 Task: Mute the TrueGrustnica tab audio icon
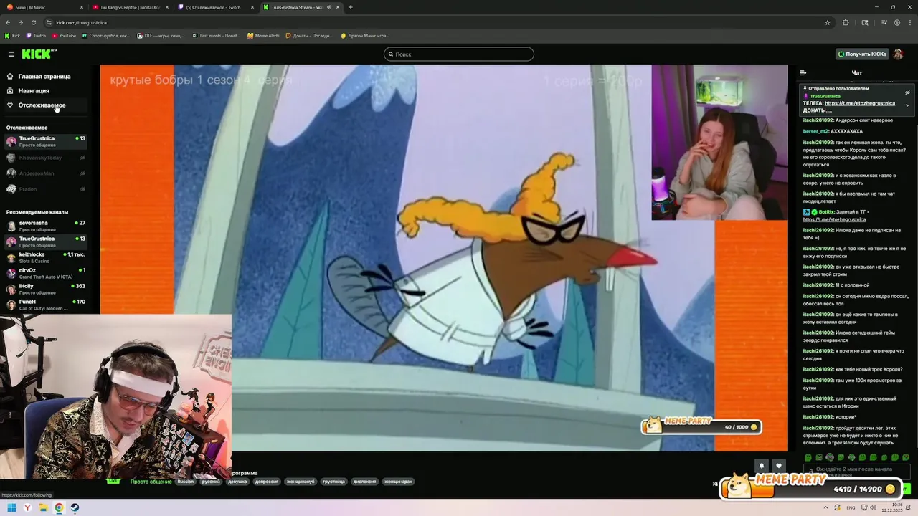(328, 7)
